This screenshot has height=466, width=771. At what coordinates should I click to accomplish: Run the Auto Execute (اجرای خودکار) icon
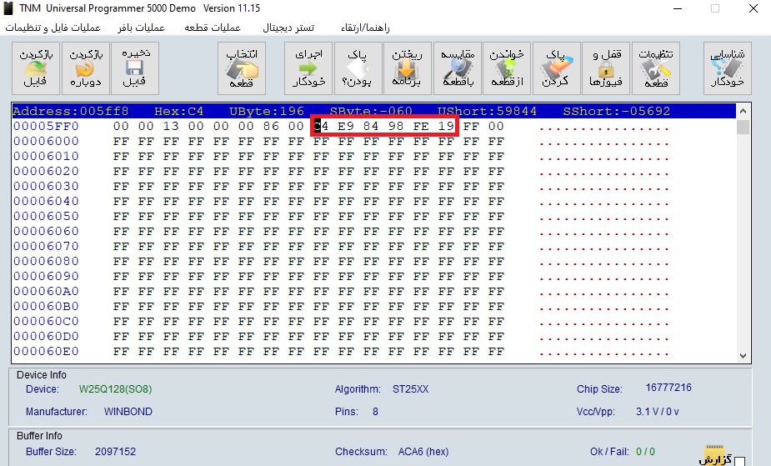pos(308,68)
